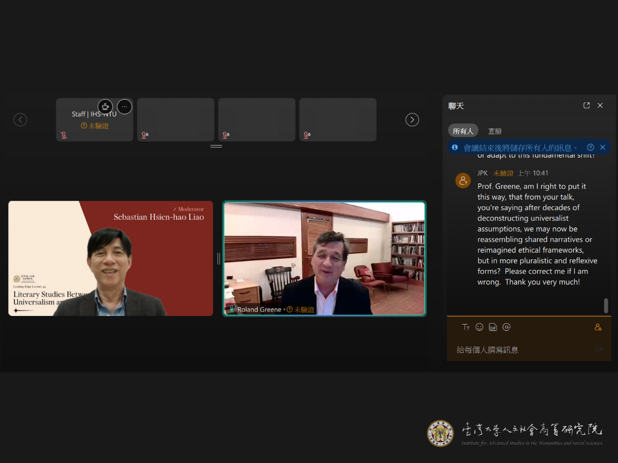The image size is (618, 463).
Task: Click the Staff | IHS-NTU name label
Action: tap(94, 114)
